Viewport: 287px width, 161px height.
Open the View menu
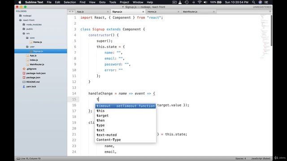[x=92, y=2]
